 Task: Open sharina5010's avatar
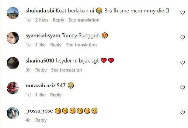pos(13,63)
